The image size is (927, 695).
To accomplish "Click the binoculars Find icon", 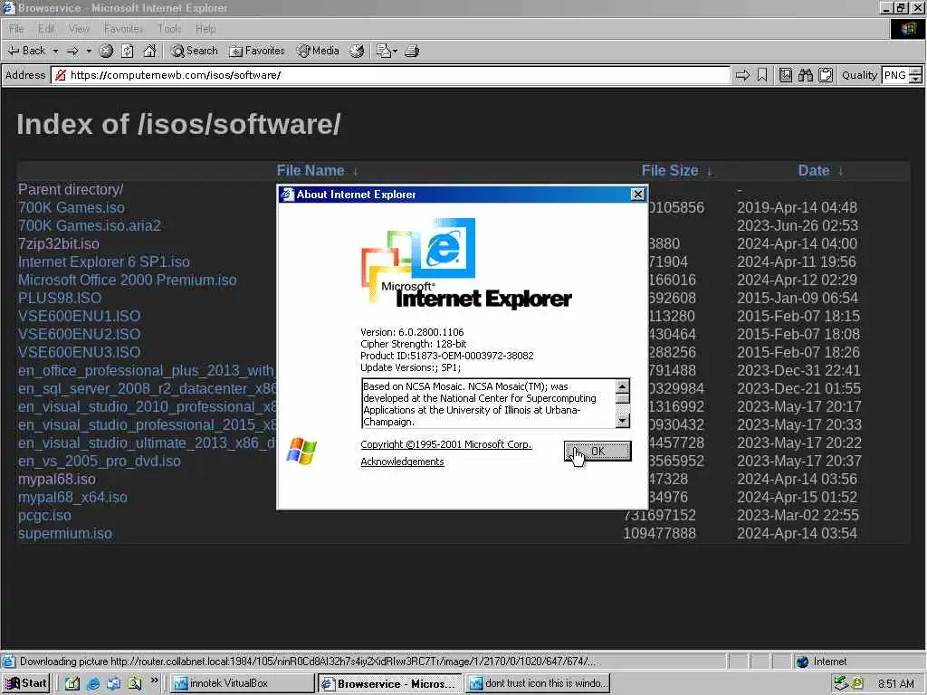I will (805, 75).
